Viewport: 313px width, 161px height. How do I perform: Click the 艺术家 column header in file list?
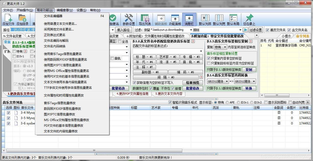click(160, 108)
